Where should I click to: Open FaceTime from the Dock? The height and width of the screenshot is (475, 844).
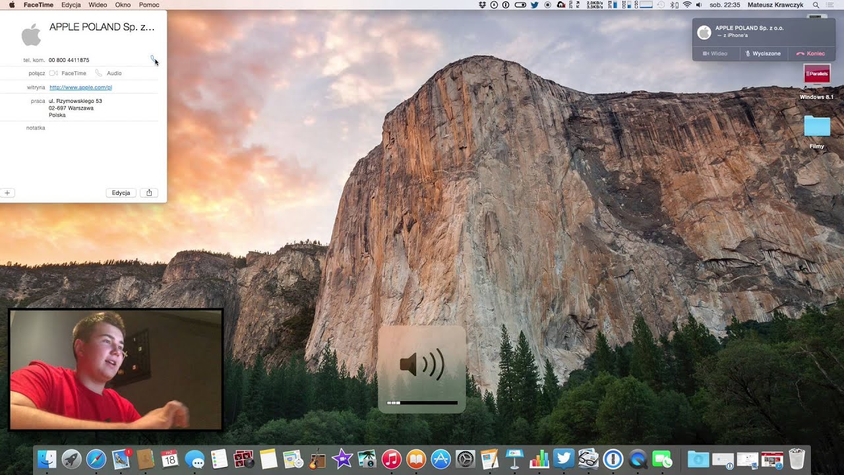tap(662, 459)
